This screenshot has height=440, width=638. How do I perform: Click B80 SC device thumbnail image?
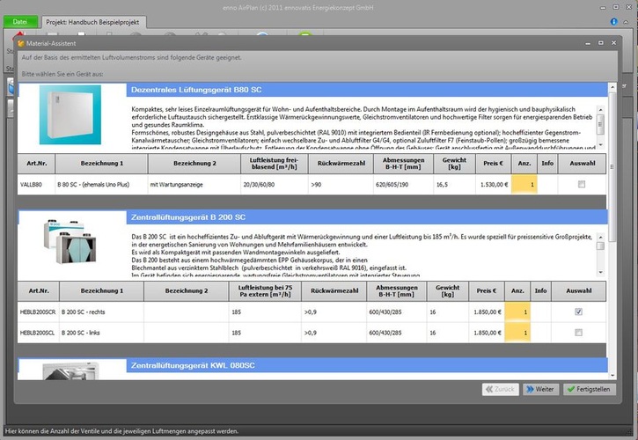coord(70,114)
